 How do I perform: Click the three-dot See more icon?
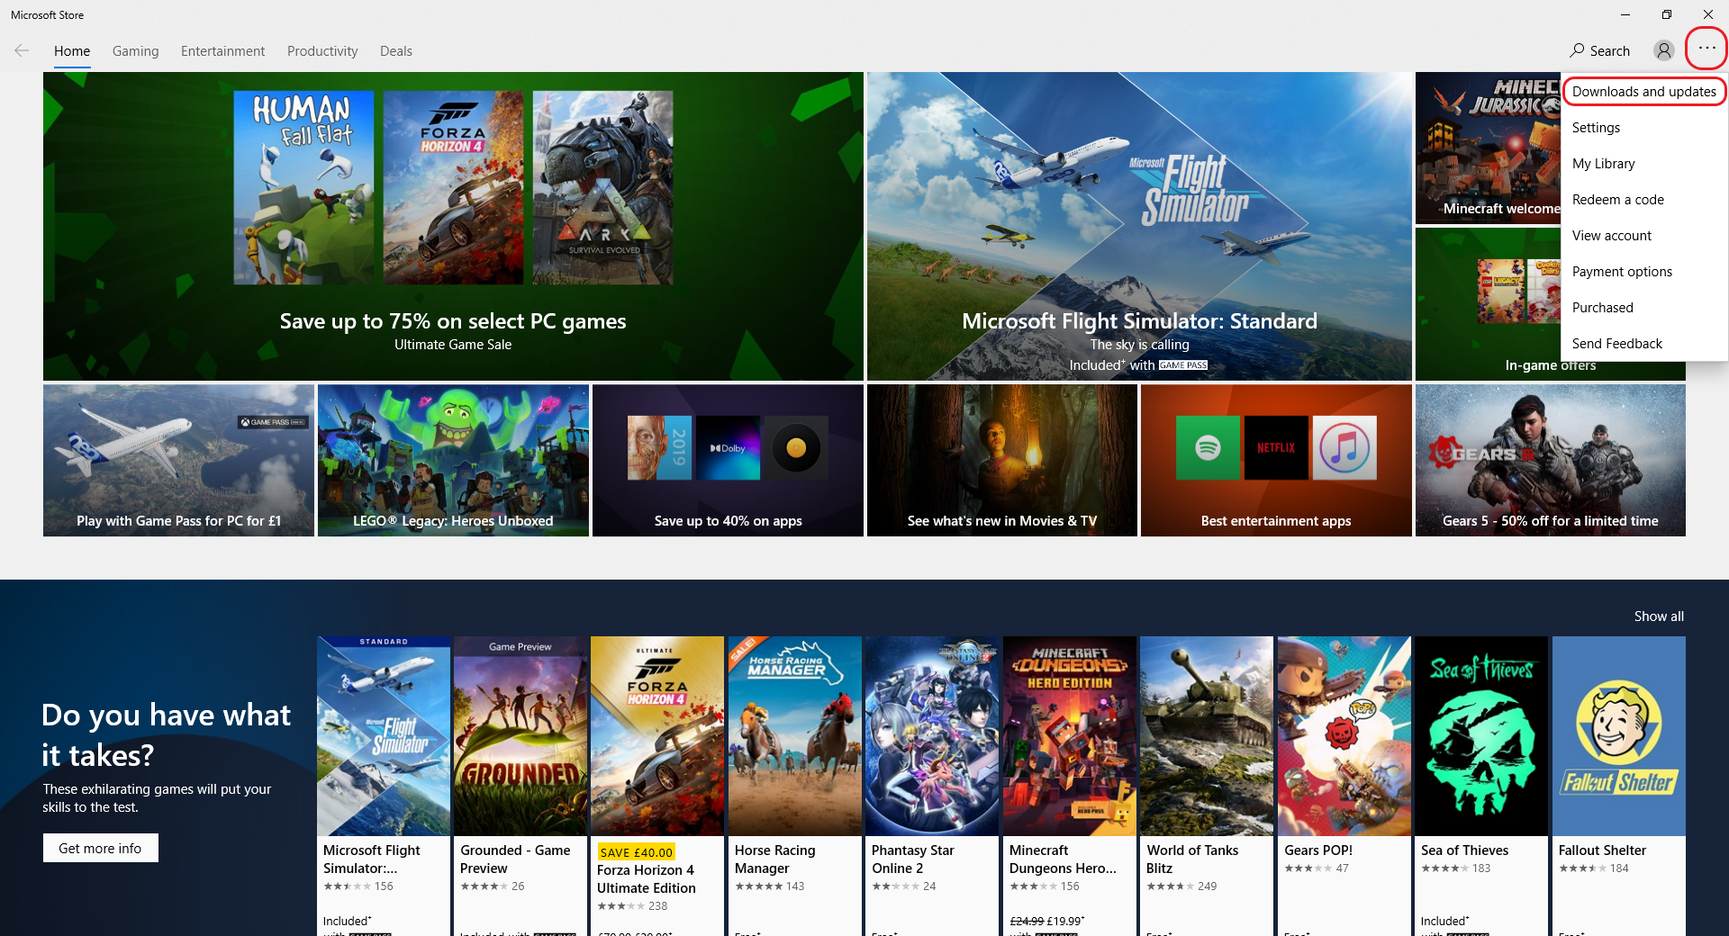pyautogui.click(x=1706, y=49)
